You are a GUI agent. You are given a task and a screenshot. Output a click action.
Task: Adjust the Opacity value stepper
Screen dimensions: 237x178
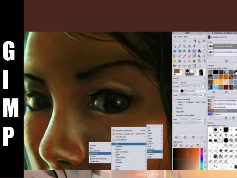[205, 87]
